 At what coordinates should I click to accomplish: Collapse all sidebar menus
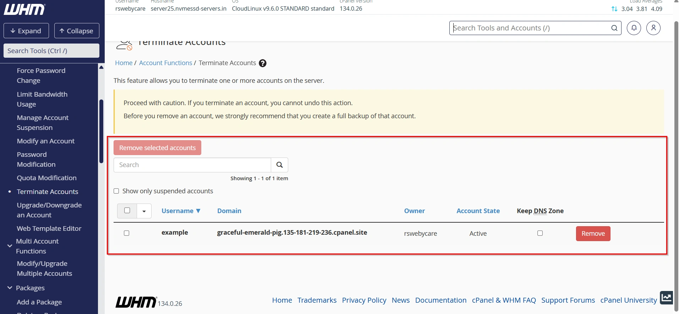pos(77,31)
